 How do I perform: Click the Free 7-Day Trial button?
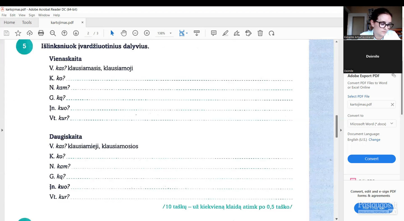click(x=373, y=208)
